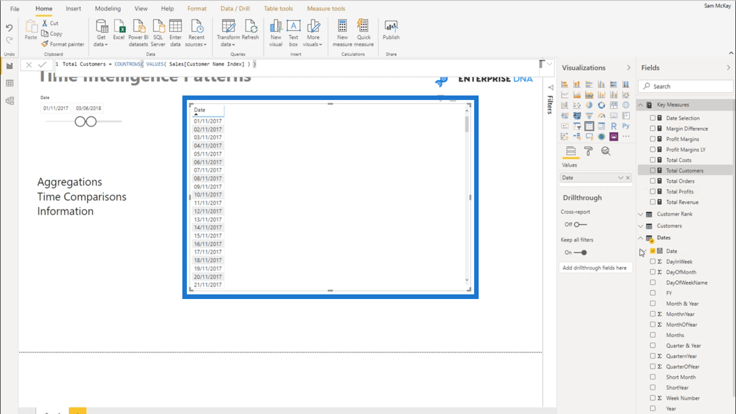The height and width of the screenshot is (414, 736).
Task: Turn off the Keep all filters toggle
Action: [x=581, y=253]
